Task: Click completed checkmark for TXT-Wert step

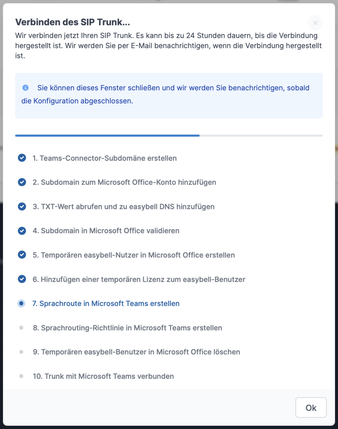Action: [x=22, y=207]
